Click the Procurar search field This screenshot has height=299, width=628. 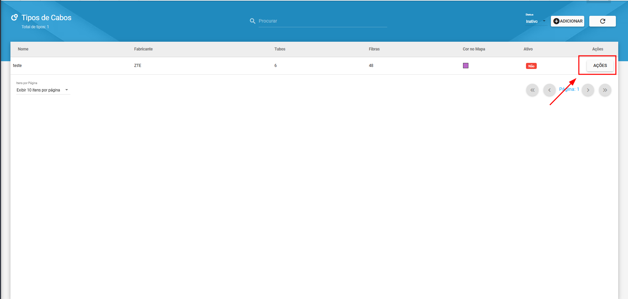tap(323, 21)
